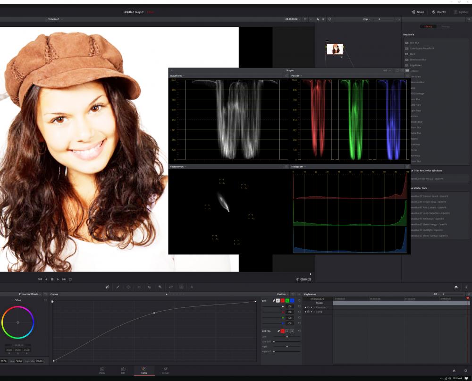Image resolution: width=472 pixels, height=381 pixels.
Task: Add the Box Blur effect
Action: pos(414,43)
